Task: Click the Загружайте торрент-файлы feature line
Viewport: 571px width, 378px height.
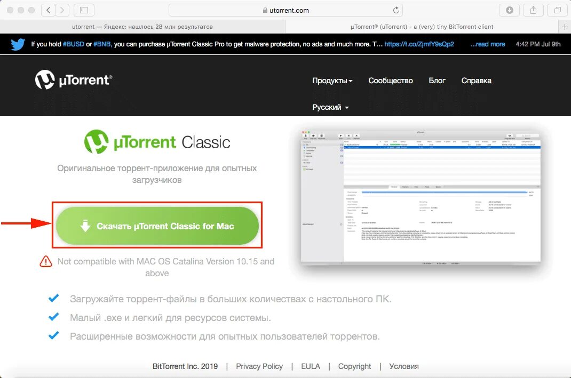Action: point(231,299)
